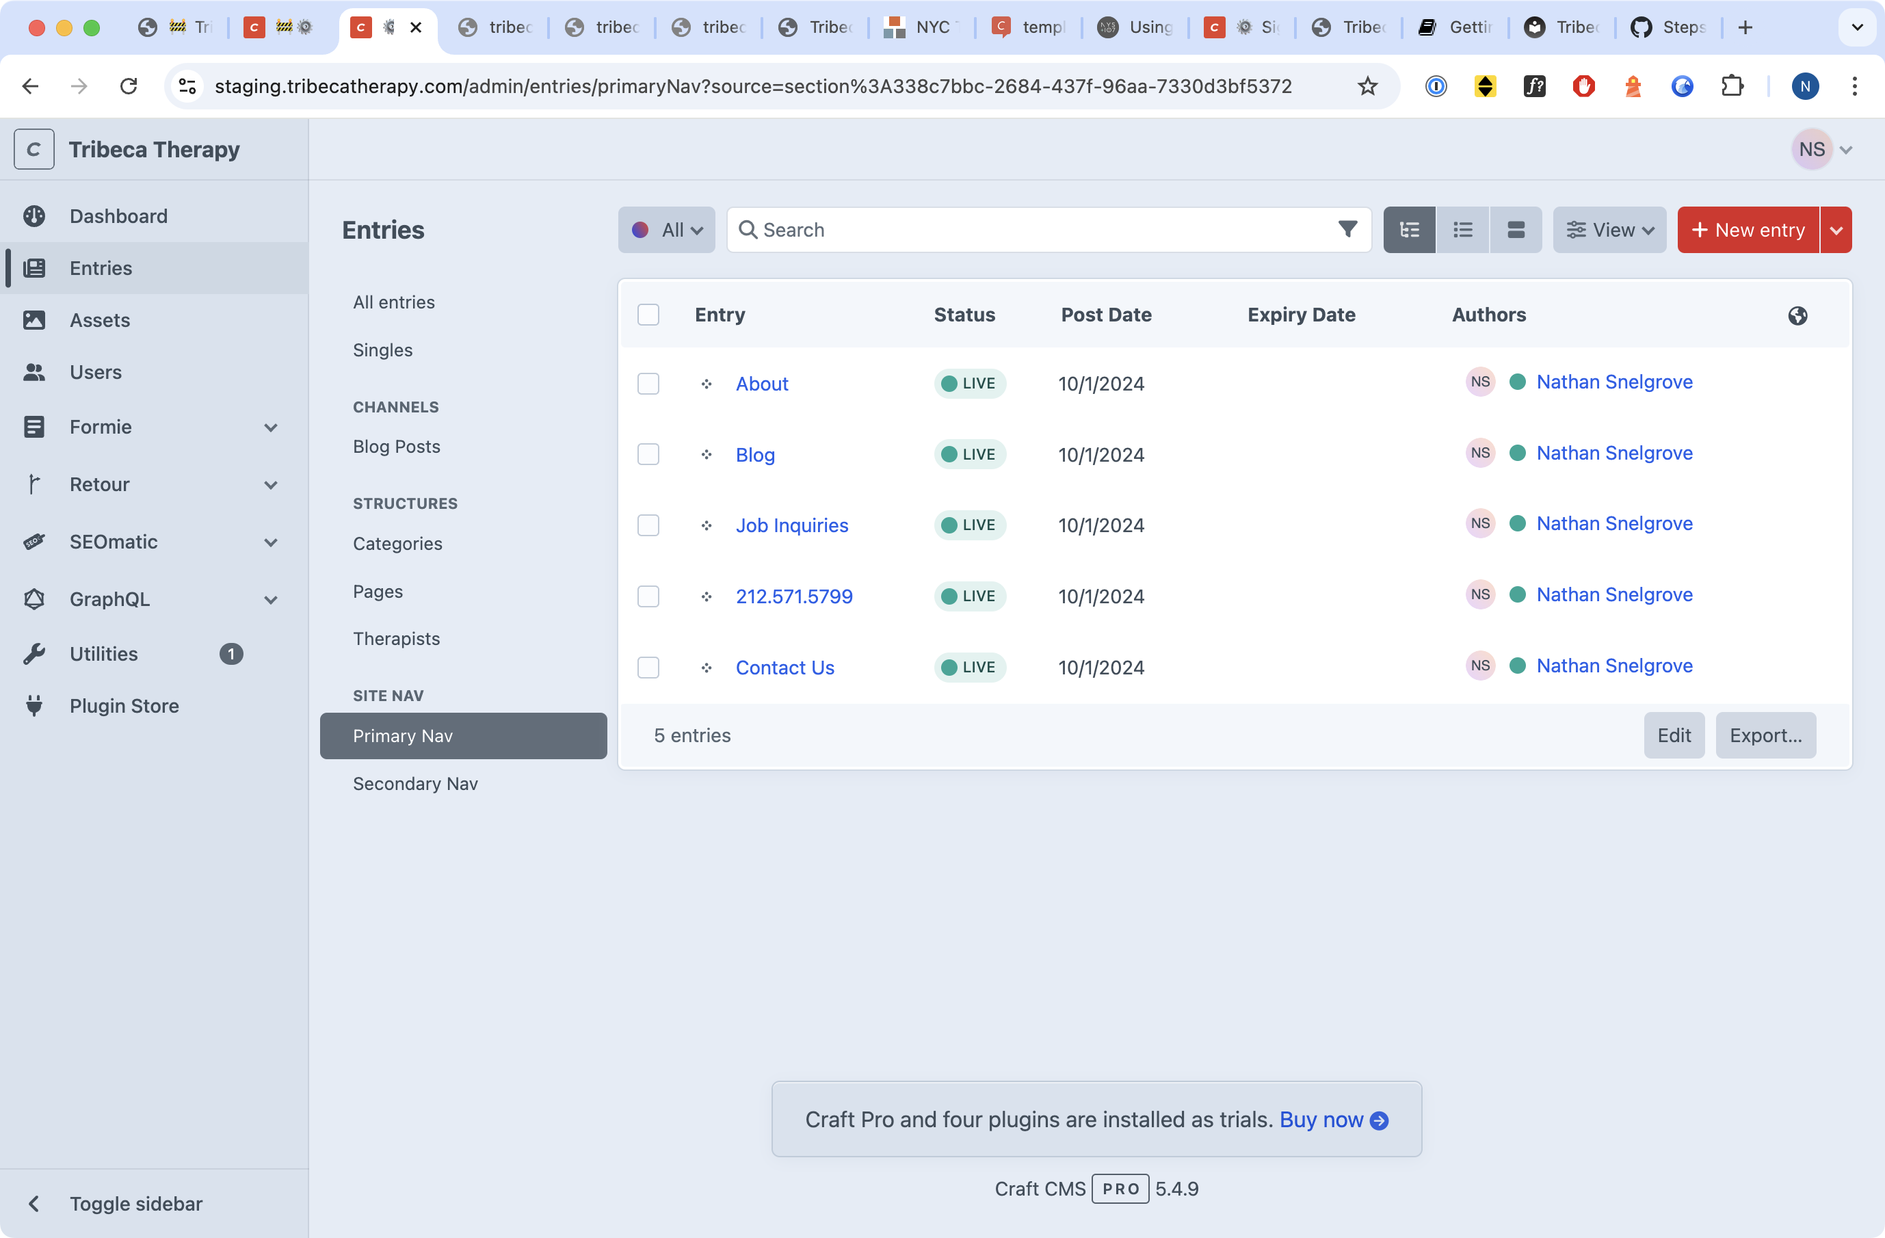Image resolution: width=1885 pixels, height=1238 pixels.
Task: Reload the page in browser
Action: pos(129,85)
